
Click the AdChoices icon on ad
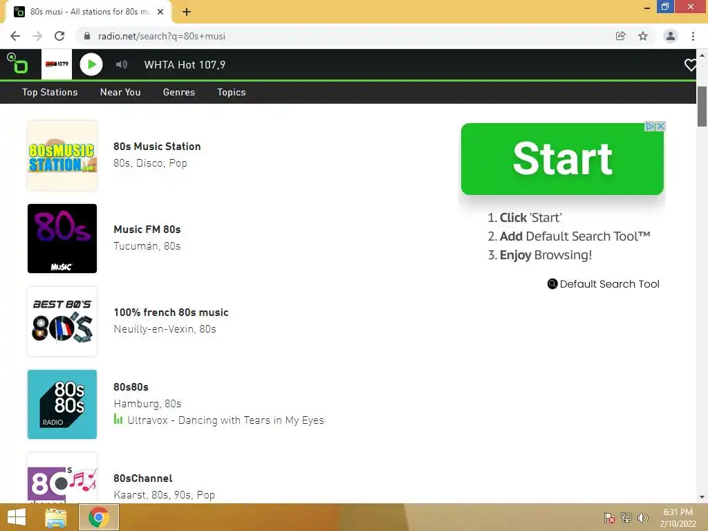click(650, 127)
